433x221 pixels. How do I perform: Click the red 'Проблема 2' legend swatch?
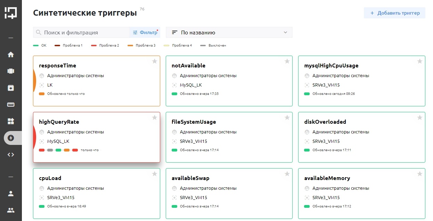point(93,46)
